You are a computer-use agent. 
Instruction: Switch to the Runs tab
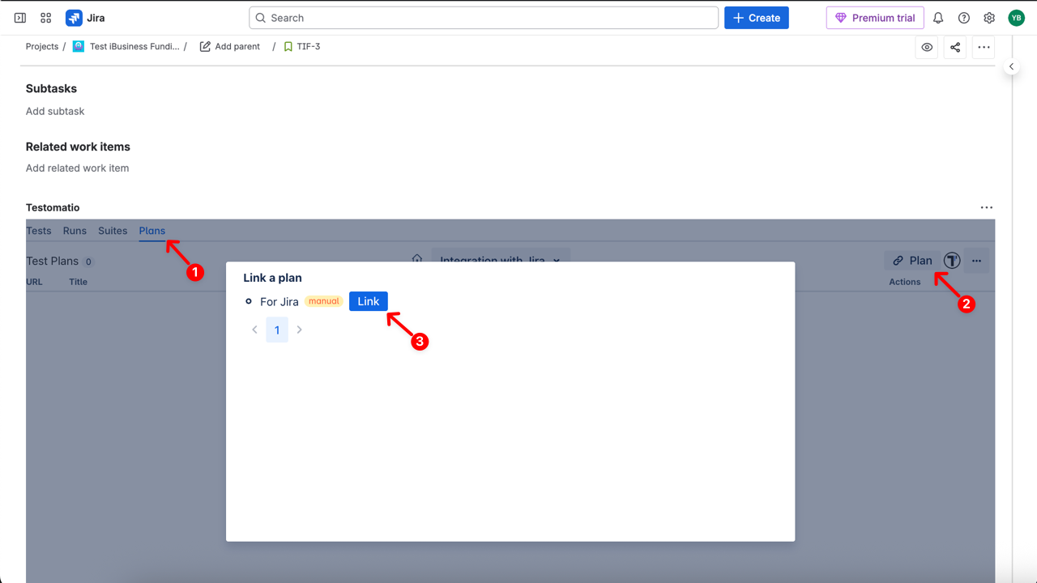(x=75, y=231)
